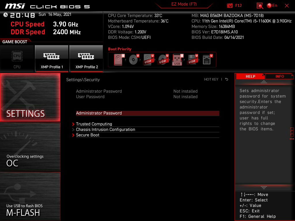The image size is (295, 221).
Task: Open the BIOS search magnifier icon
Action: click(260, 6)
